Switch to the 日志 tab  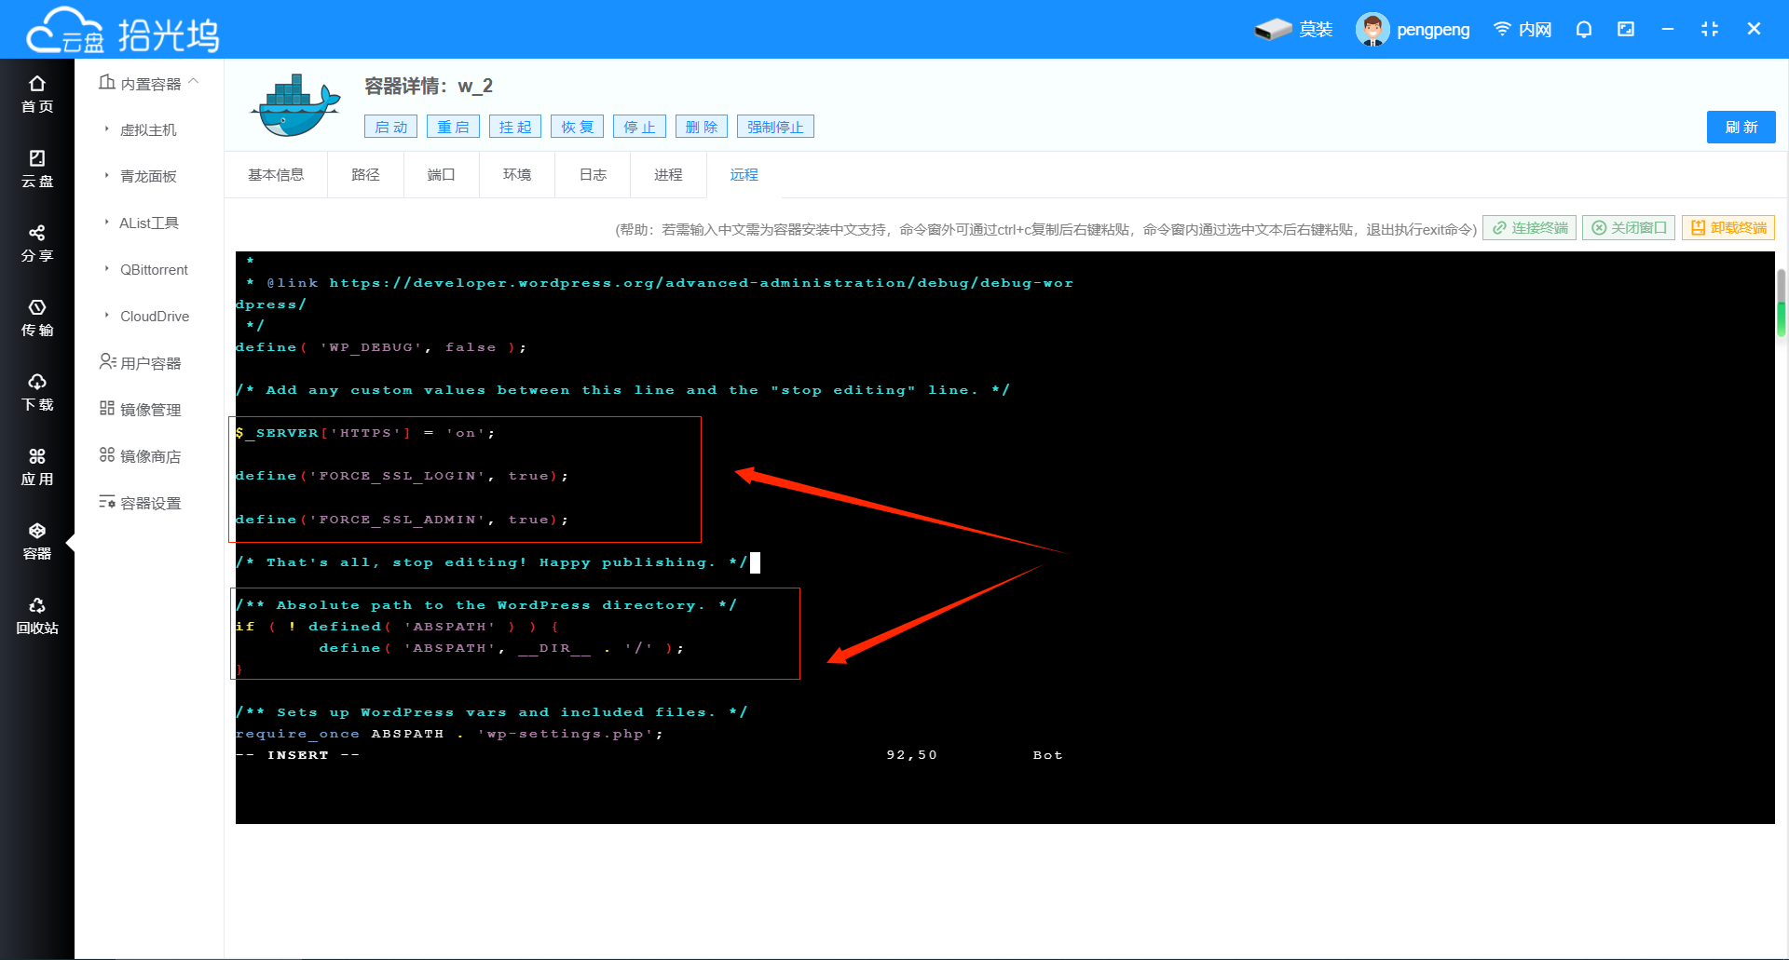(593, 174)
